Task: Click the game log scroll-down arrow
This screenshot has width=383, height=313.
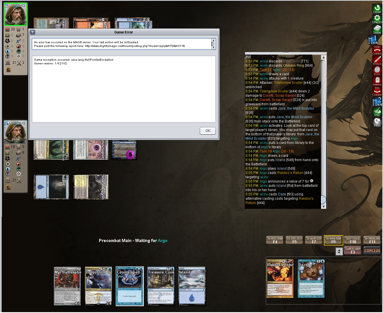Action: (x=324, y=206)
